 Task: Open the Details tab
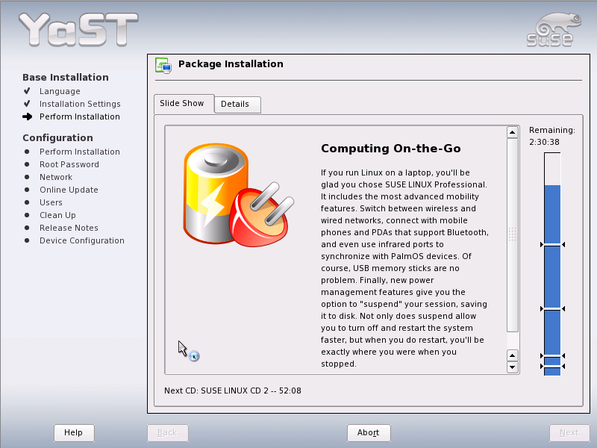(237, 105)
